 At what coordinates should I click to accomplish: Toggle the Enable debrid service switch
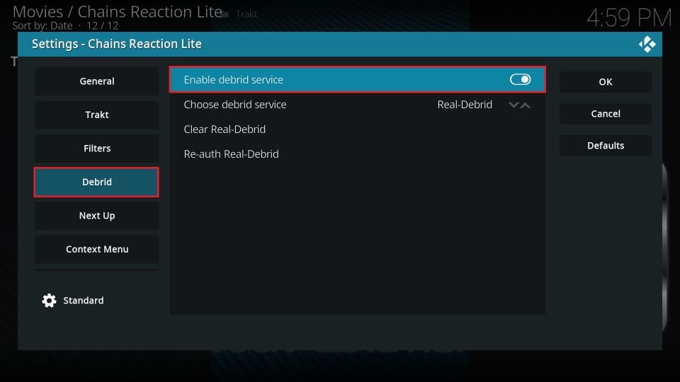tap(520, 79)
